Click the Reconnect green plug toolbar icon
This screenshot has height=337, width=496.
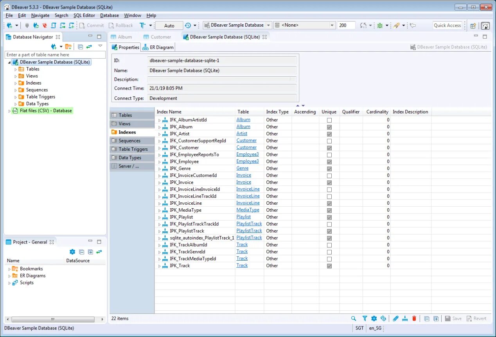point(36,25)
